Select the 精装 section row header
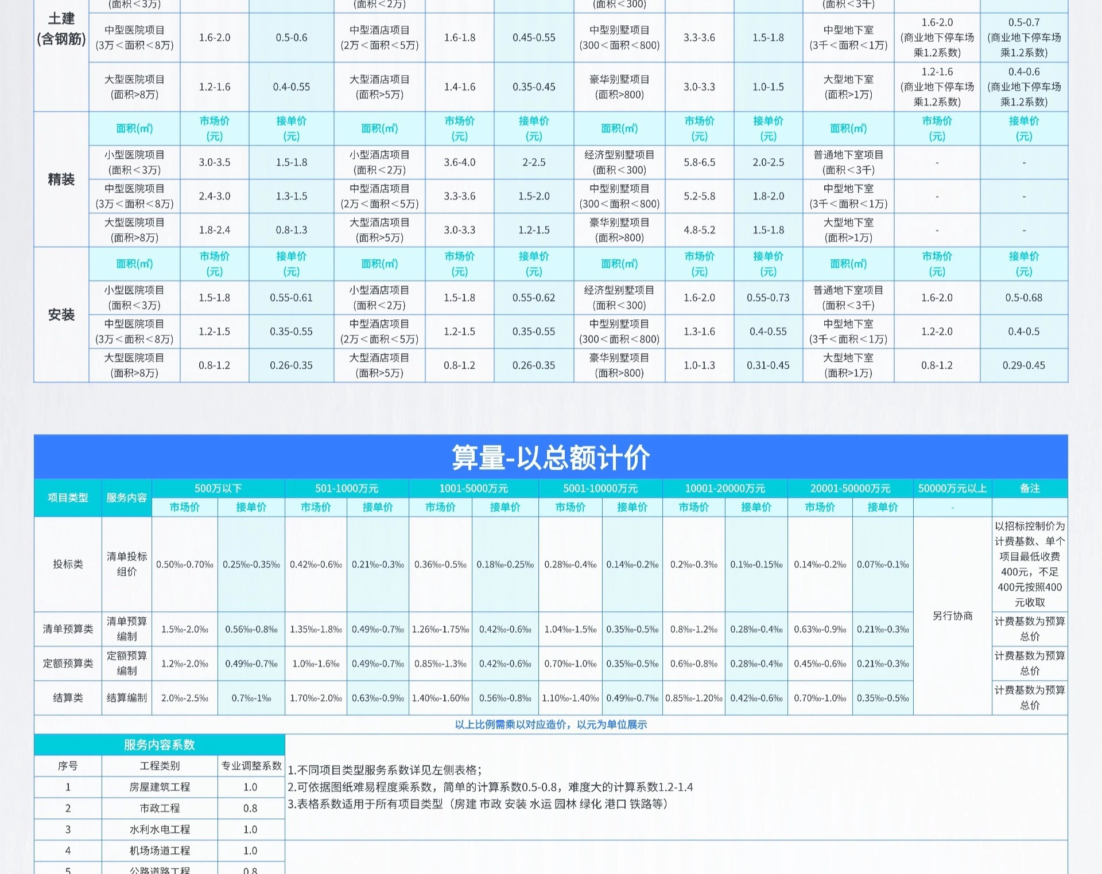 tap(61, 180)
